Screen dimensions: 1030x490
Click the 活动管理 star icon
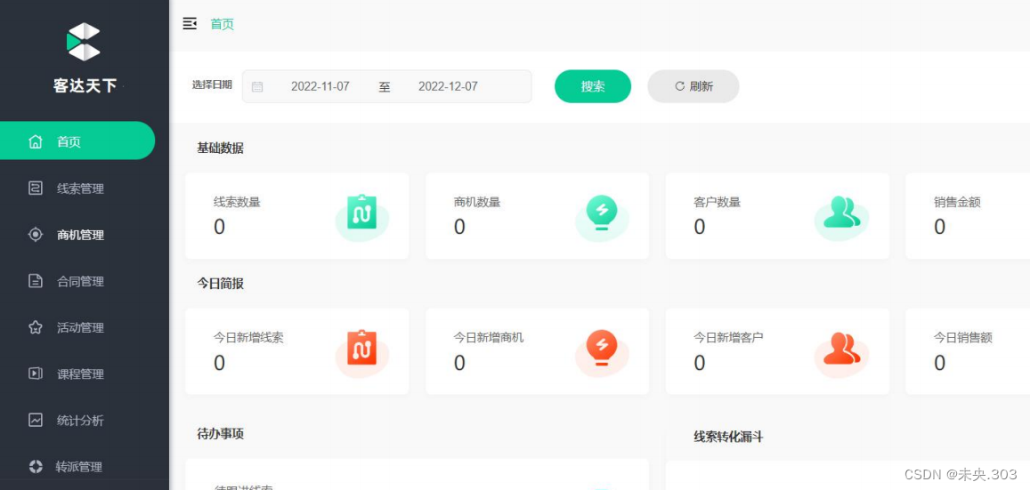point(36,327)
